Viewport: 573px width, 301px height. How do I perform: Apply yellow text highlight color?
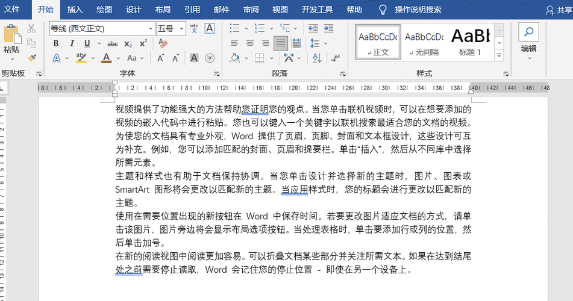pos(81,58)
